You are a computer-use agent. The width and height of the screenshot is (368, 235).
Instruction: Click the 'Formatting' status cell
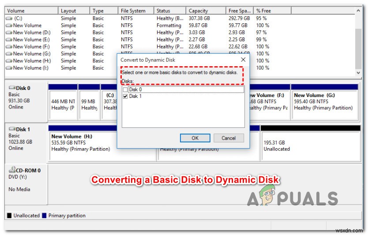[x=169, y=25]
